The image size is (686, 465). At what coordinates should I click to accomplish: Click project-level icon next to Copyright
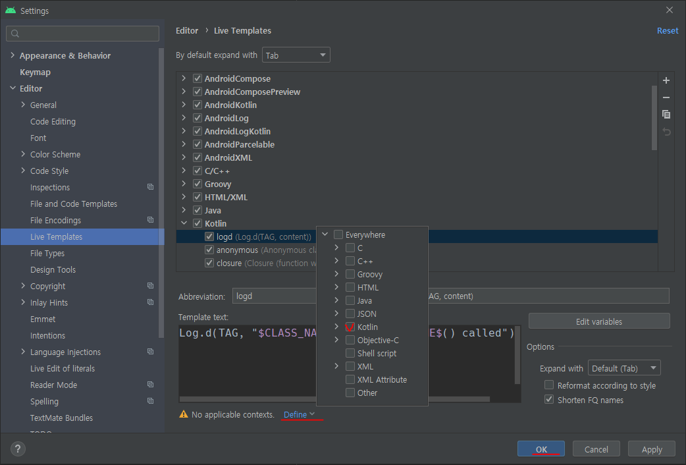[150, 285]
